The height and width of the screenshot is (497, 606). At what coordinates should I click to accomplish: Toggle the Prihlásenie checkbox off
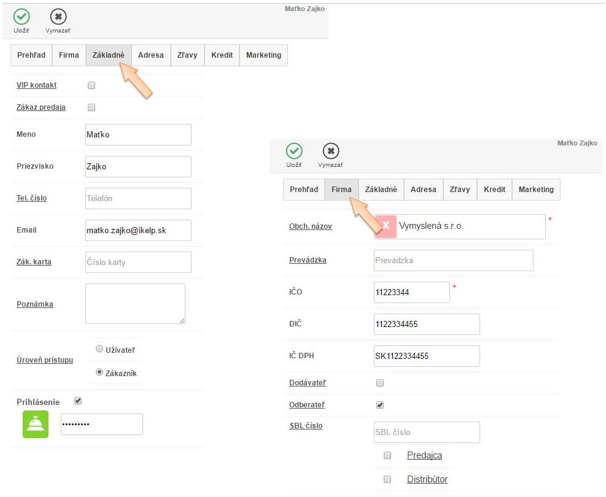(x=77, y=401)
